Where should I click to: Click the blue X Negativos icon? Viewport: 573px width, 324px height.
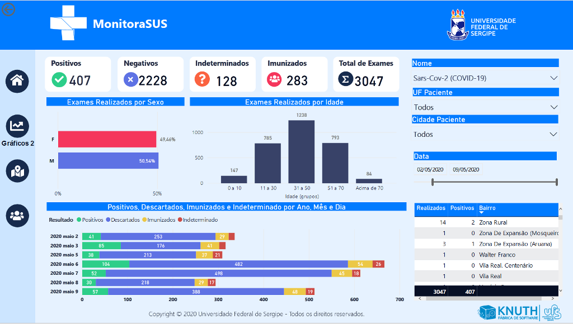[x=130, y=79]
